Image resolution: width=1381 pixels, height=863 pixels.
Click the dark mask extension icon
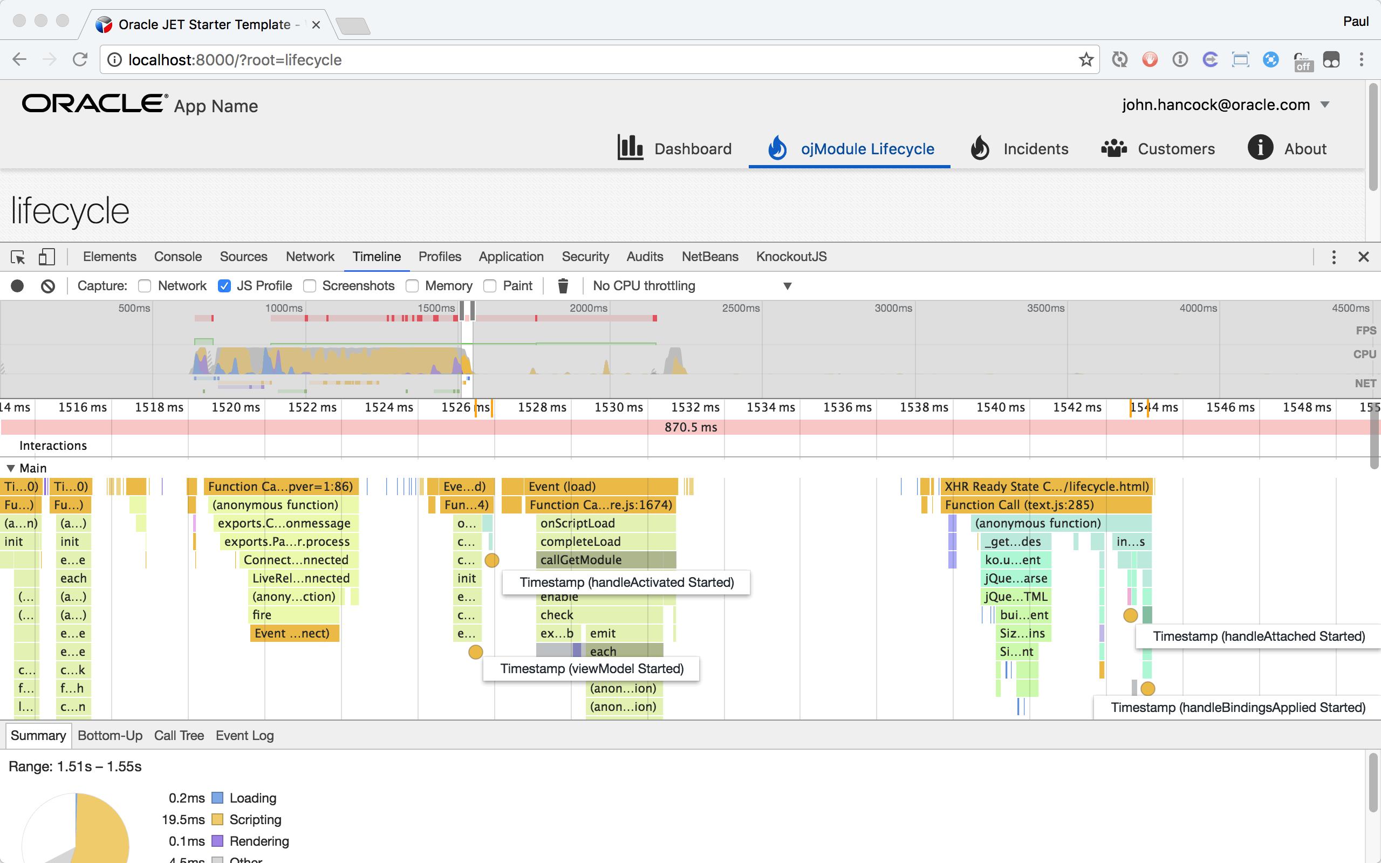(x=1331, y=59)
